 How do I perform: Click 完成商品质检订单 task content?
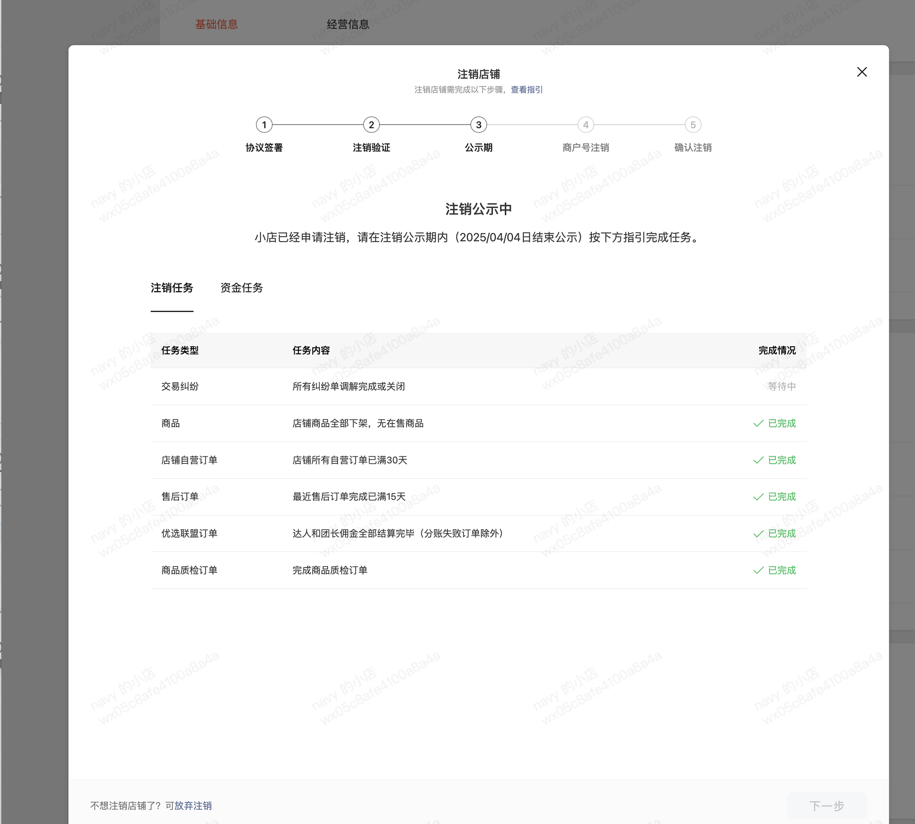[x=330, y=570]
